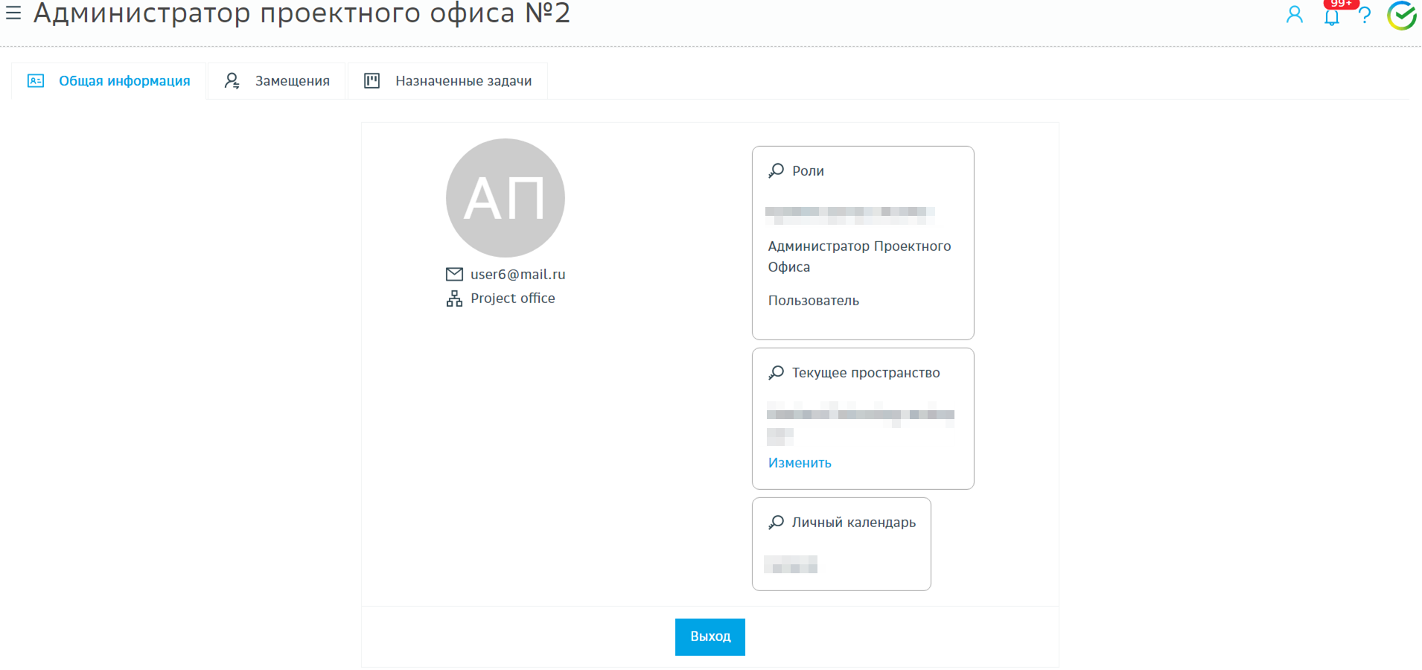Click the Изменить link
Viewport: 1422px width, 670px height.
pos(800,462)
